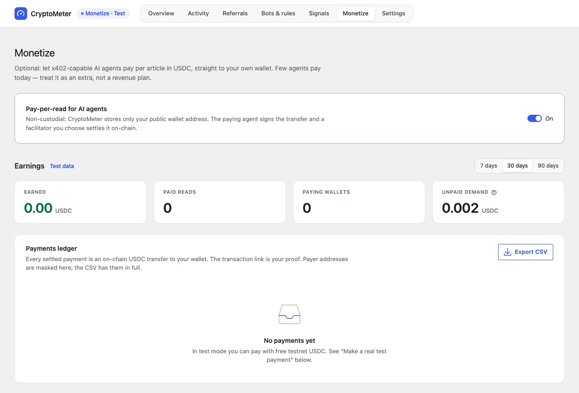Click the Export CSV button
Viewport: 579px width, 393px height.
tap(526, 252)
